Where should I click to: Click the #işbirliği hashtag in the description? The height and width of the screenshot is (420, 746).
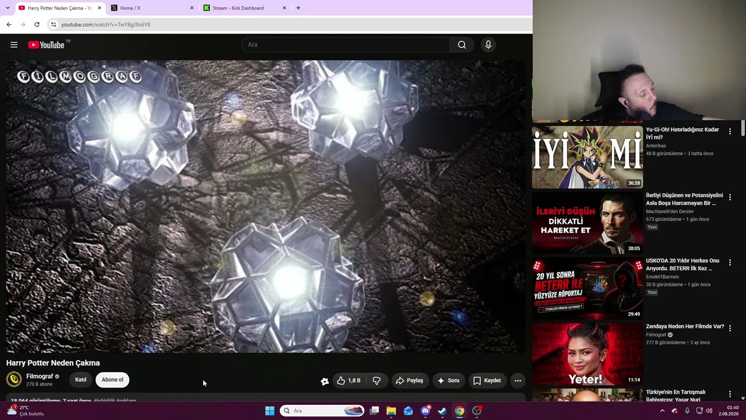pos(104,401)
